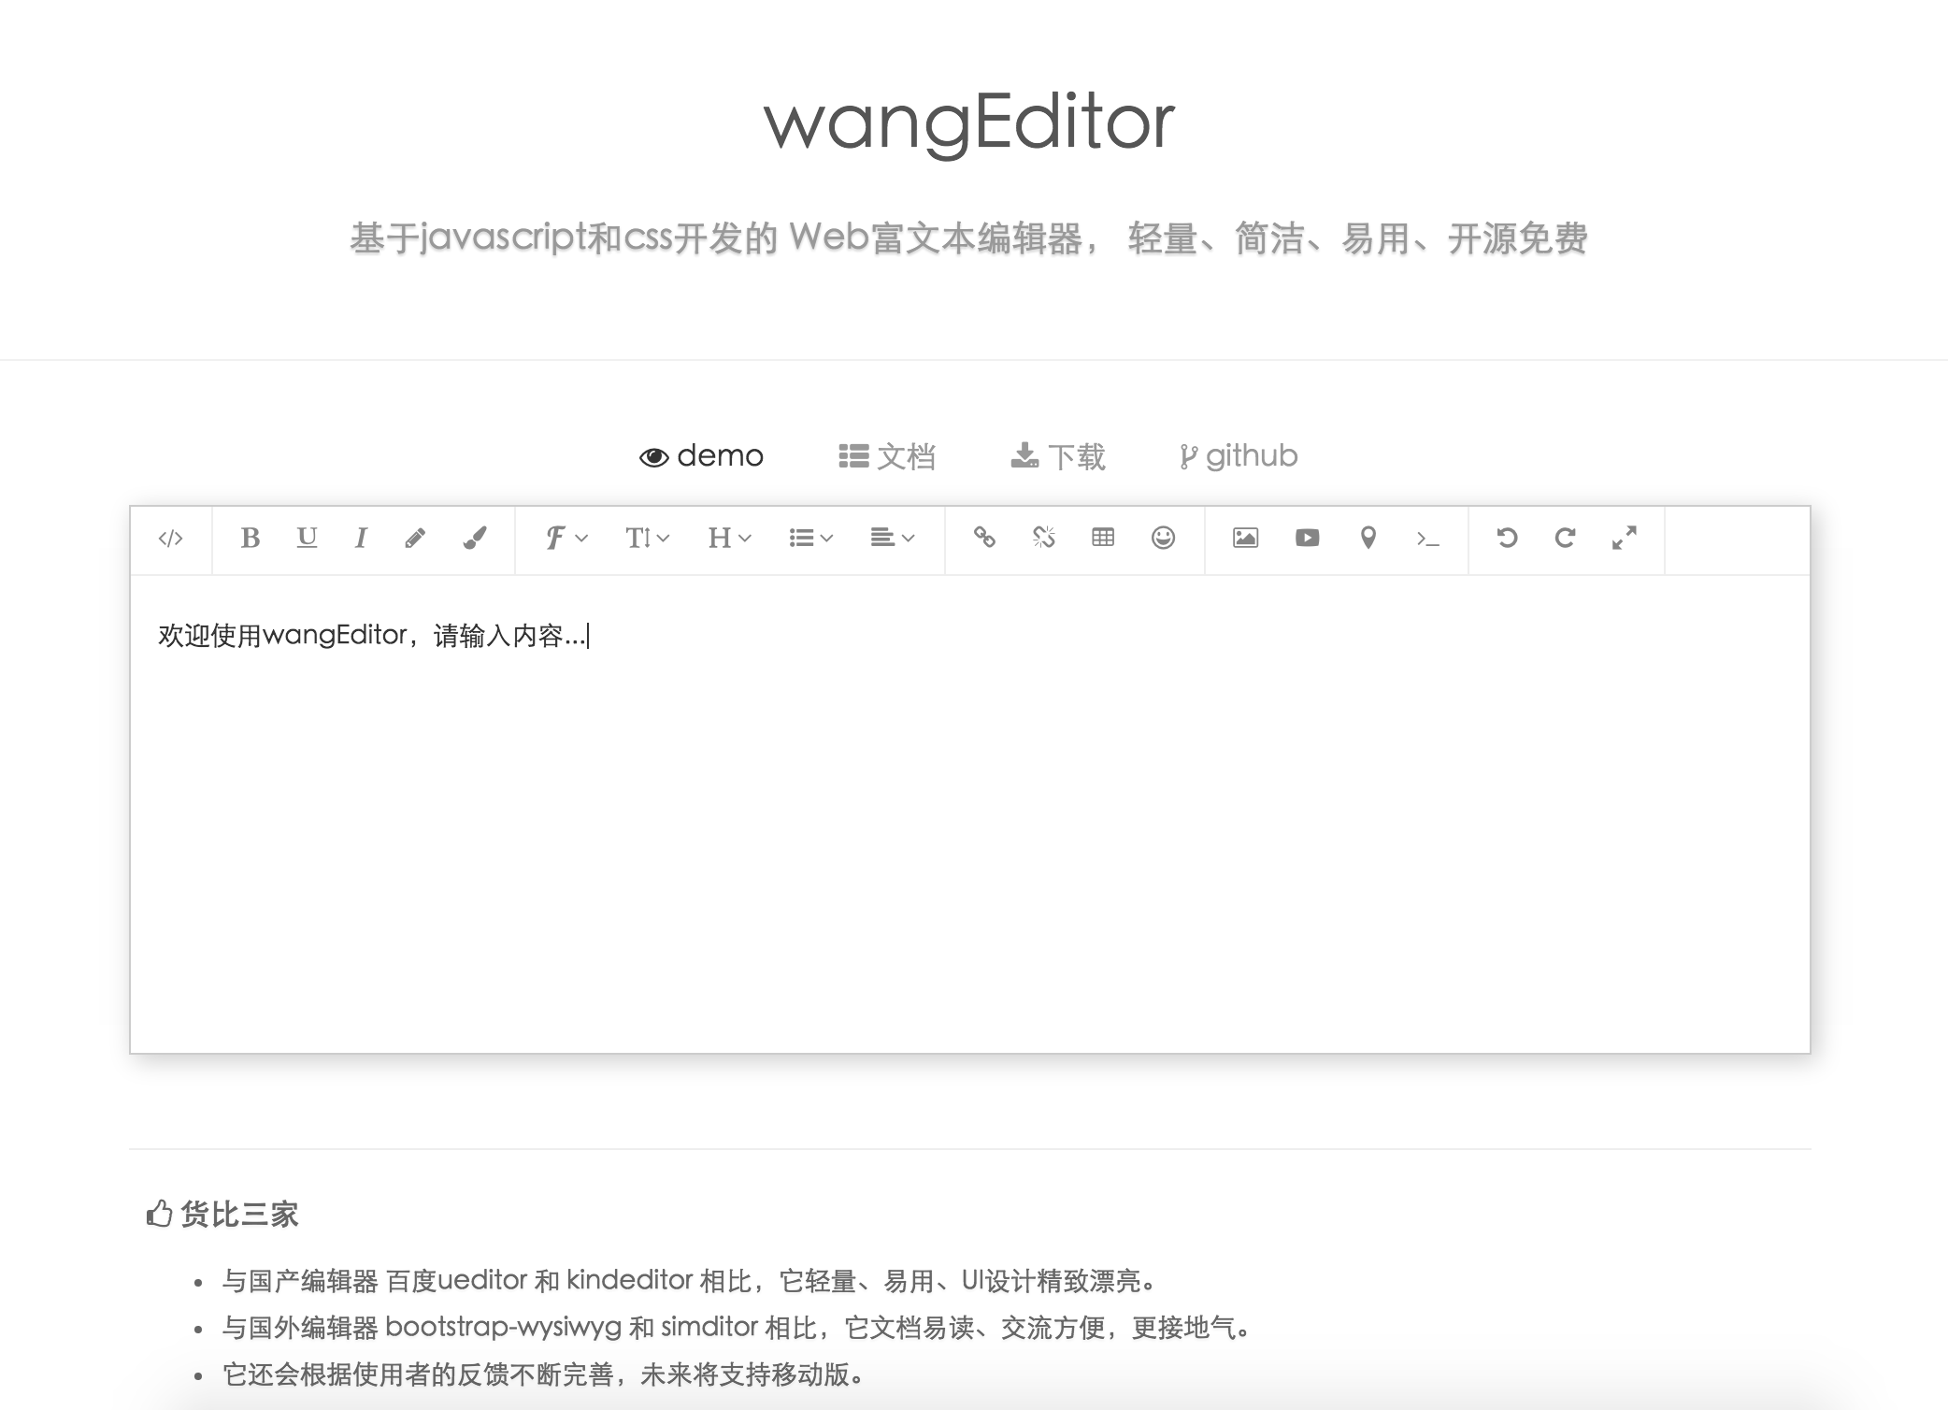The width and height of the screenshot is (1948, 1410).
Task: Click the 下载 download link
Action: pyautogui.click(x=1059, y=453)
